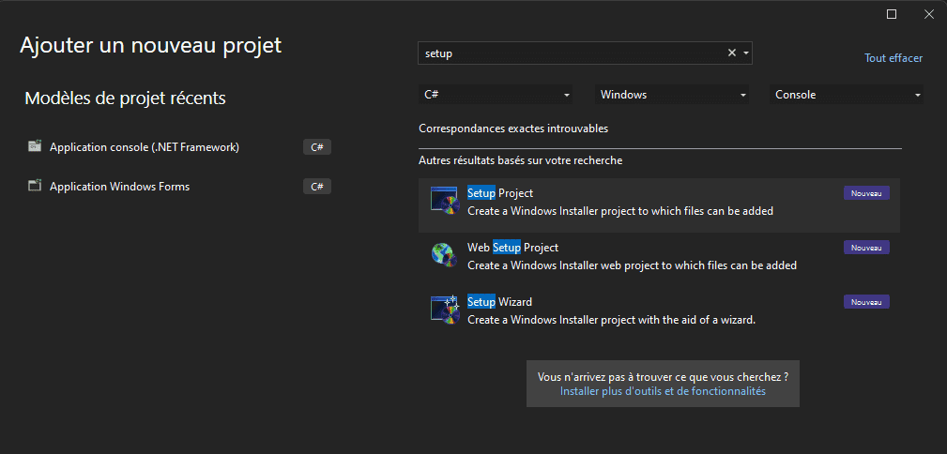Clear the search box with the X icon

click(x=731, y=53)
